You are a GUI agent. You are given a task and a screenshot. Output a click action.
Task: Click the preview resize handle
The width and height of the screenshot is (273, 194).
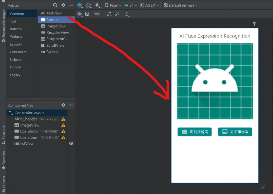coord(262,187)
